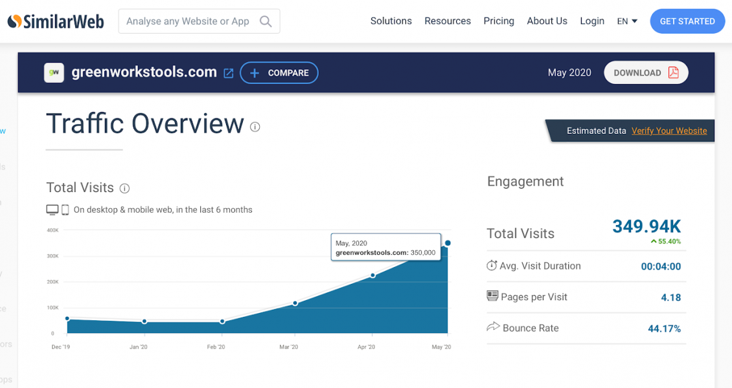The width and height of the screenshot is (732, 388).
Task: Click the Estimated Data label
Action: [x=596, y=131]
